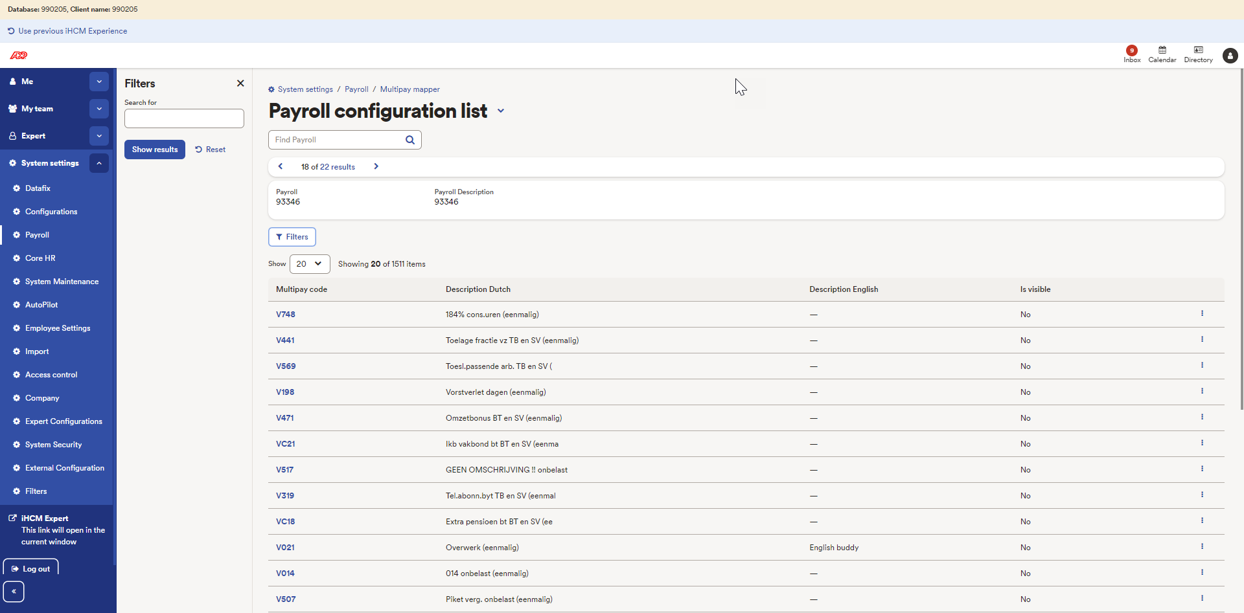Click the Filters funnel button
Image resolution: width=1244 pixels, height=613 pixels.
(x=292, y=236)
